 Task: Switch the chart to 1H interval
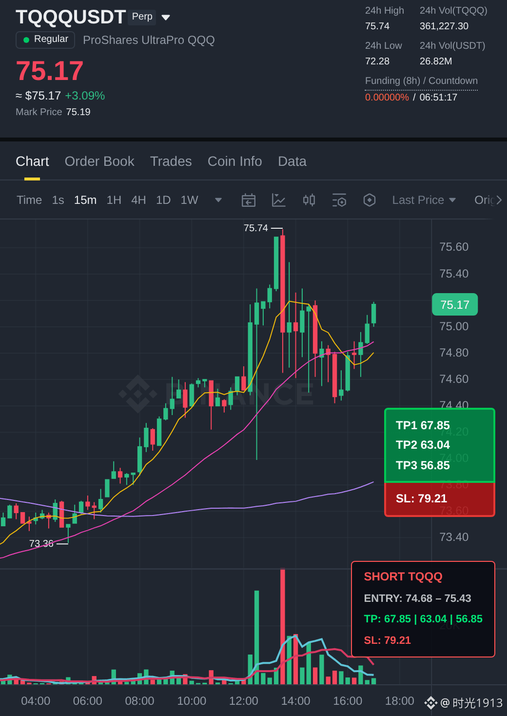114,200
